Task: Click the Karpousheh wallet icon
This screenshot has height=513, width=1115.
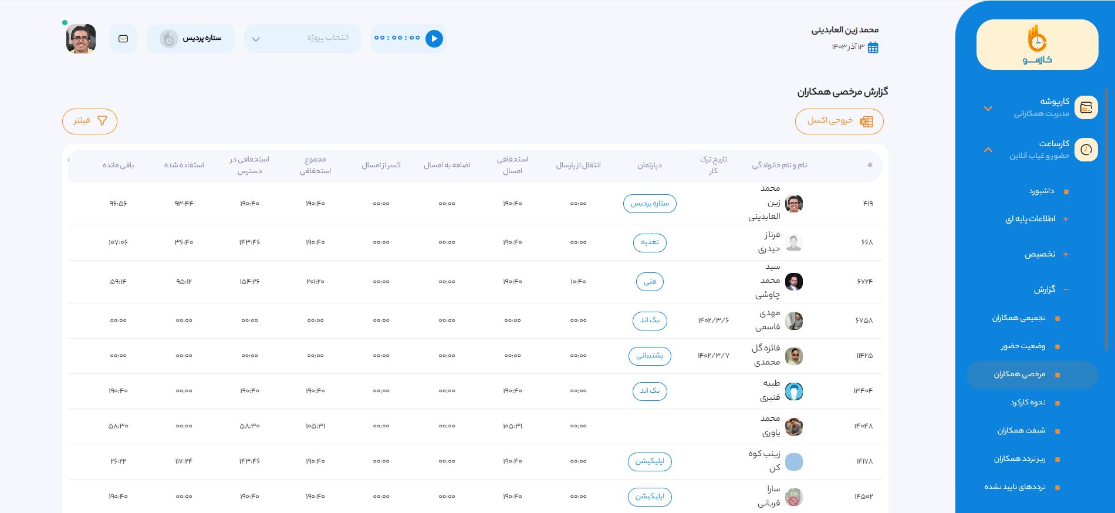Action: (x=1086, y=107)
